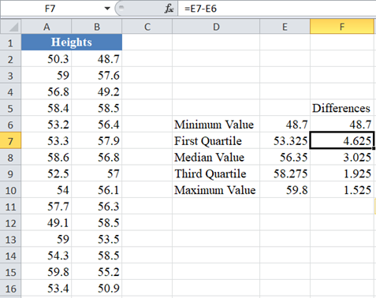This screenshot has height=298, width=376.
Task: Select row 1 header
Action: [x=10, y=43]
